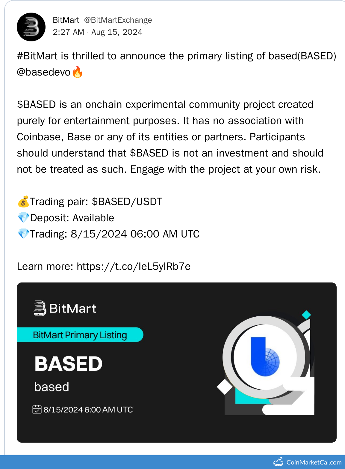Click the $BASED/USDT trading pair cashtag

pyautogui.click(x=127, y=202)
